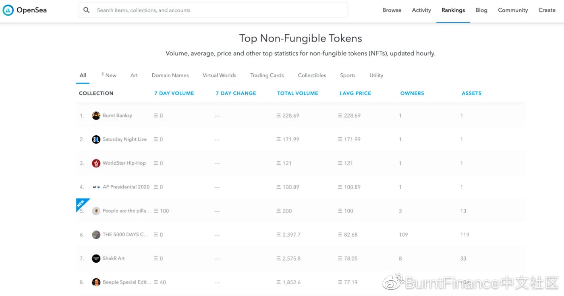
Task: Open the ShakR Art collection avatar
Action: [x=96, y=259]
